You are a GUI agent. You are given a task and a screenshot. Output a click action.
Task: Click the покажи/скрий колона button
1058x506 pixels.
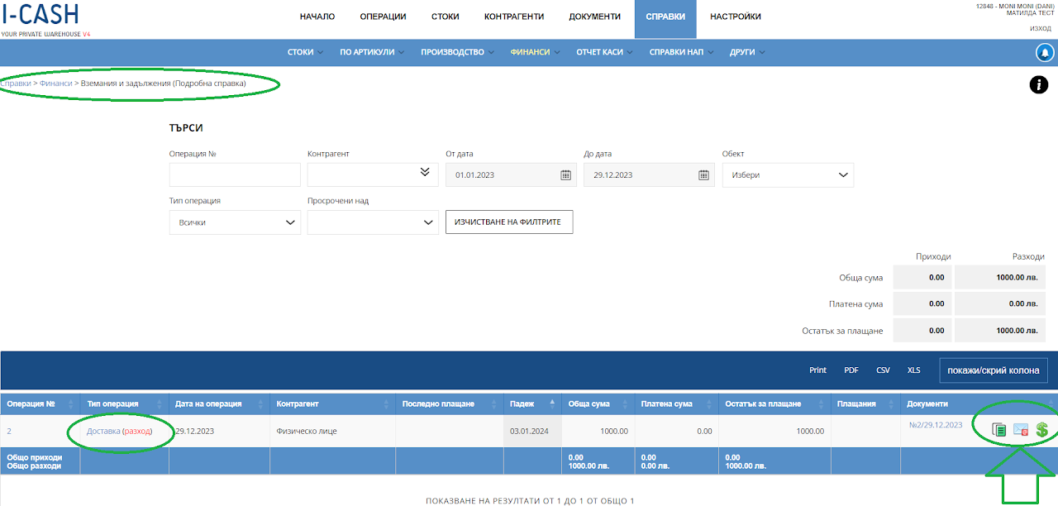[x=994, y=370]
